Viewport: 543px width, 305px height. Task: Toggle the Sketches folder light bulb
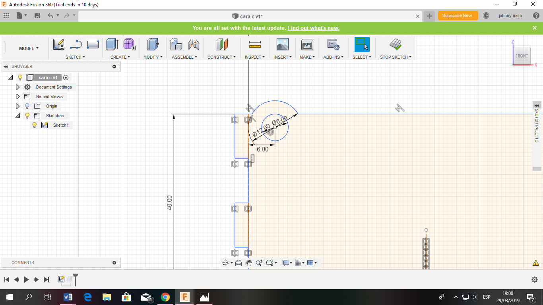[x=27, y=116]
